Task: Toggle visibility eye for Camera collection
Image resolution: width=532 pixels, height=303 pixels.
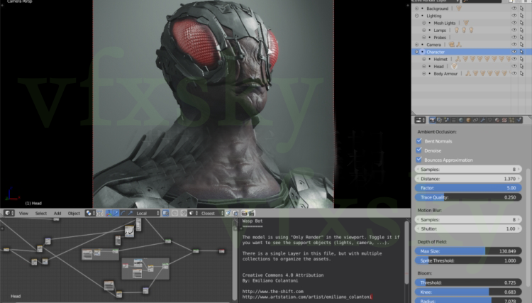Action: (x=514, y=45)
